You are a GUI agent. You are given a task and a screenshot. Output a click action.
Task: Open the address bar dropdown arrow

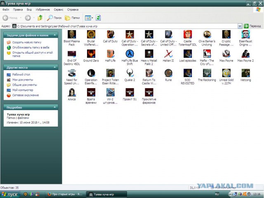pyautogui.click(x=240, y=26)
